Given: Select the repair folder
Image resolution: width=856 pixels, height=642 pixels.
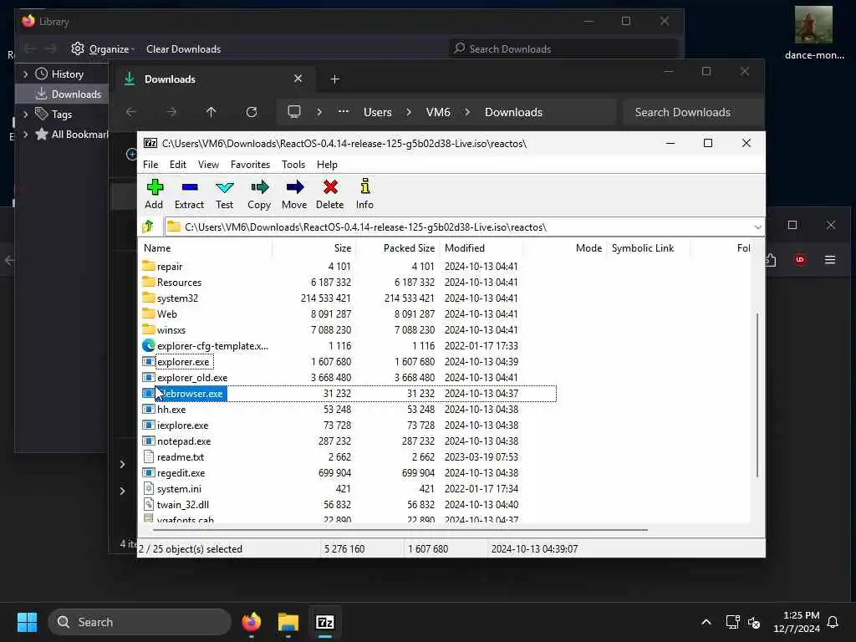Looking at the screenshot, I should 169,267.
